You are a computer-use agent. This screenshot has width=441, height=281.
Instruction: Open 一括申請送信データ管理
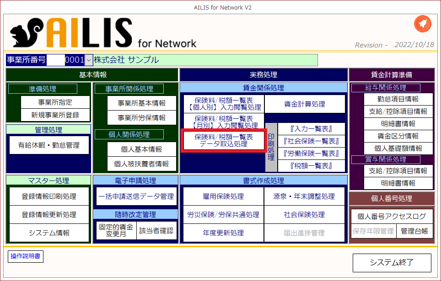[135, 196]
